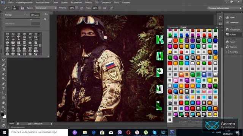Click brush preset list scrollbar thumb
Image resolution: width=243 pixels, height=136 pixels.
pyautogui.click(x=40, y=45)
